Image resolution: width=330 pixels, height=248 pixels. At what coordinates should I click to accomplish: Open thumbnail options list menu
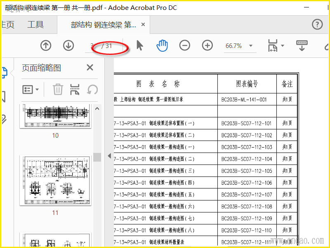(x=31, y=89)
